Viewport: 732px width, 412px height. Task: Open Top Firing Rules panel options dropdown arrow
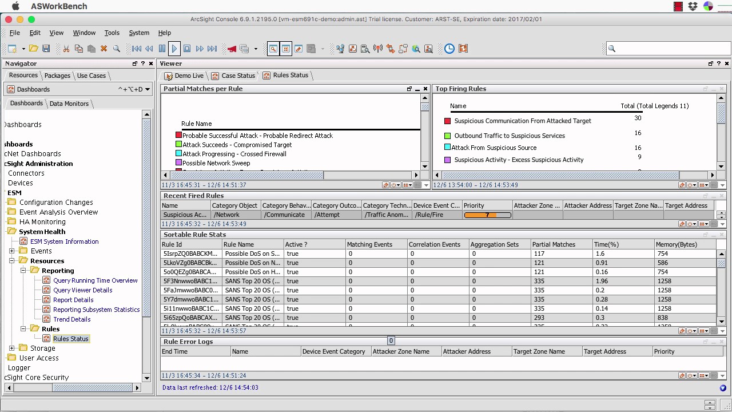click(722, 185)
